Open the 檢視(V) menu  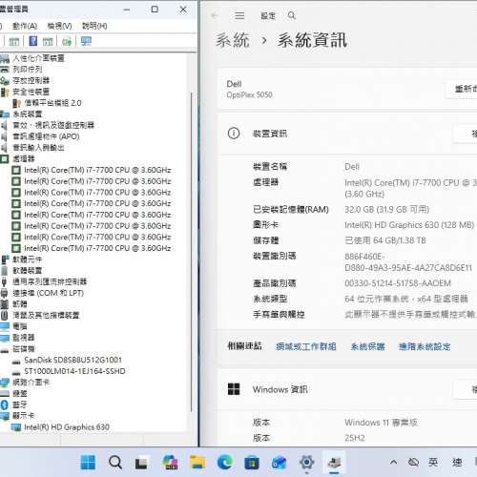tap(59, 26)
